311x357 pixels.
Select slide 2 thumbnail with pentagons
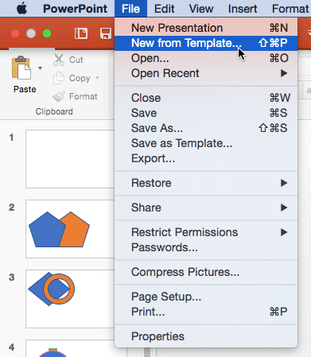tap(70, 229)
